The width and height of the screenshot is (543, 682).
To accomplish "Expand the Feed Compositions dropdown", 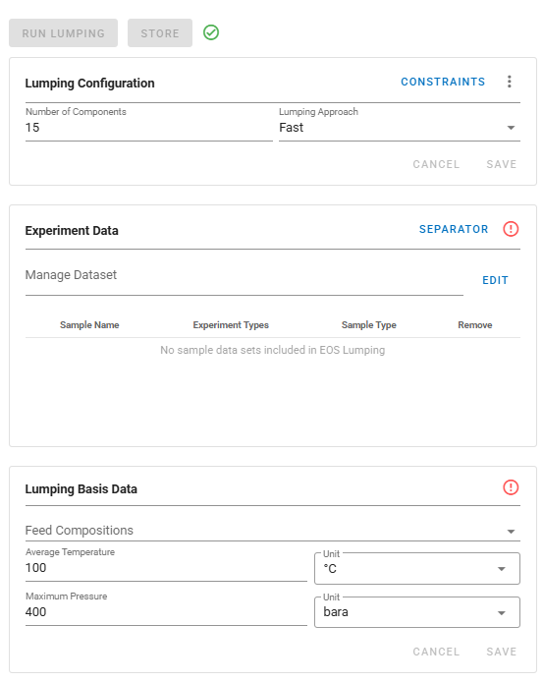I will [x=273, y=531].
